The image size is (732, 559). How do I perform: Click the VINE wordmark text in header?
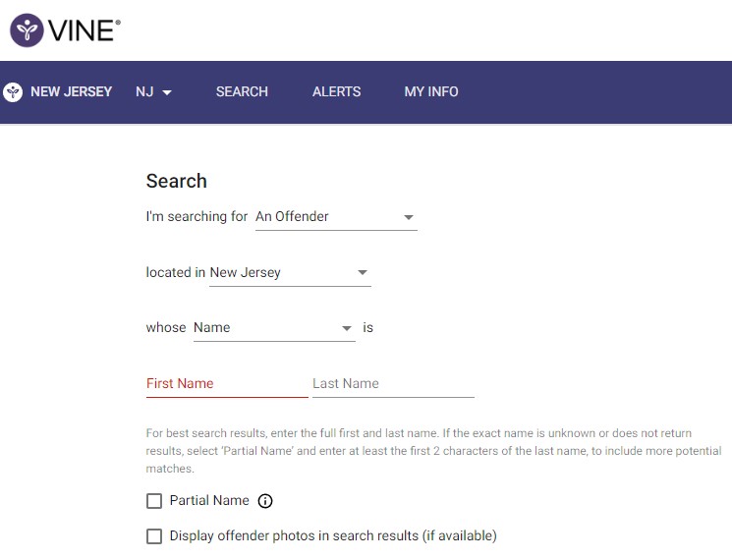85,30
